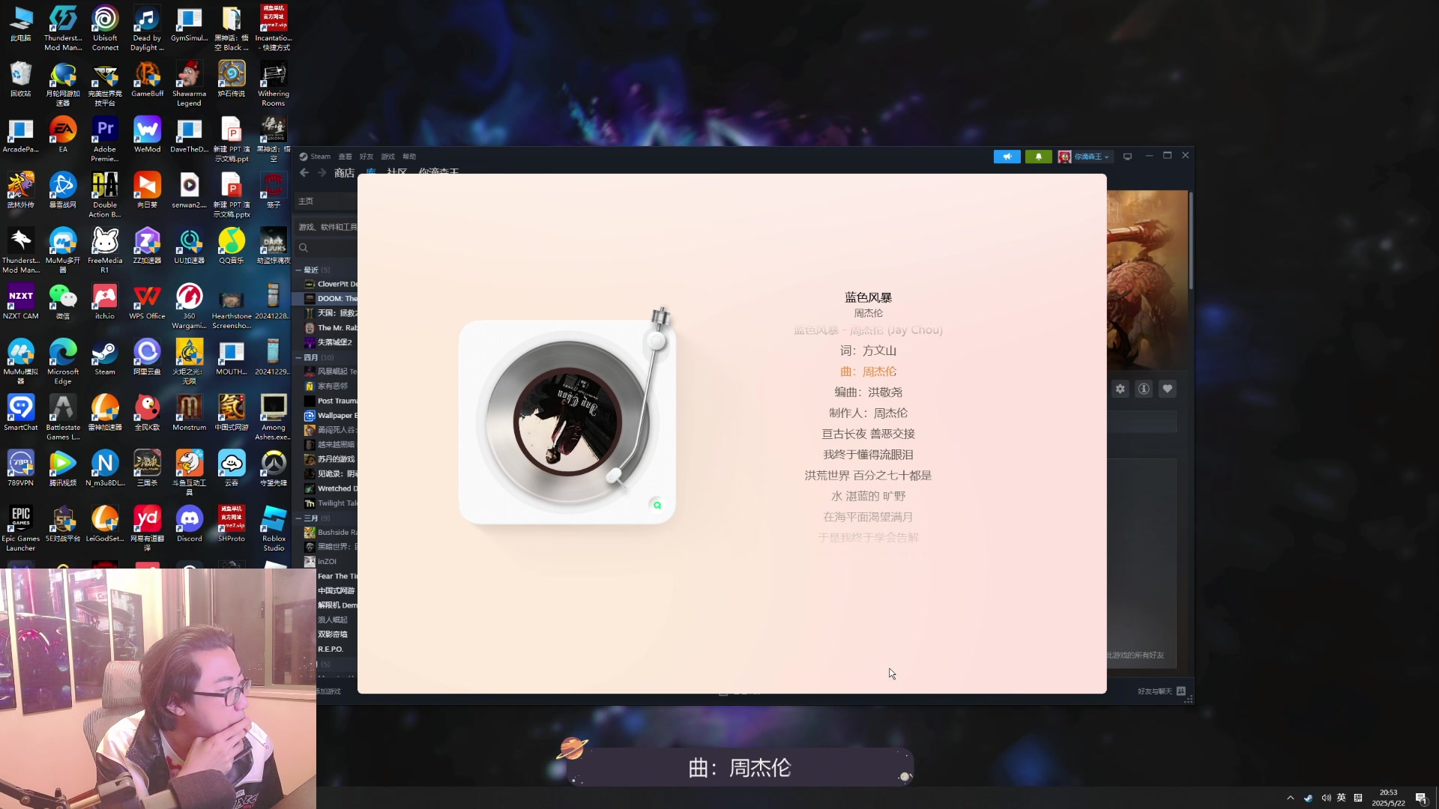Select R.E.P.O. in Steam library
Image resolution: width=1439 pixels, height=809 pixels.
tap(331, 649)
